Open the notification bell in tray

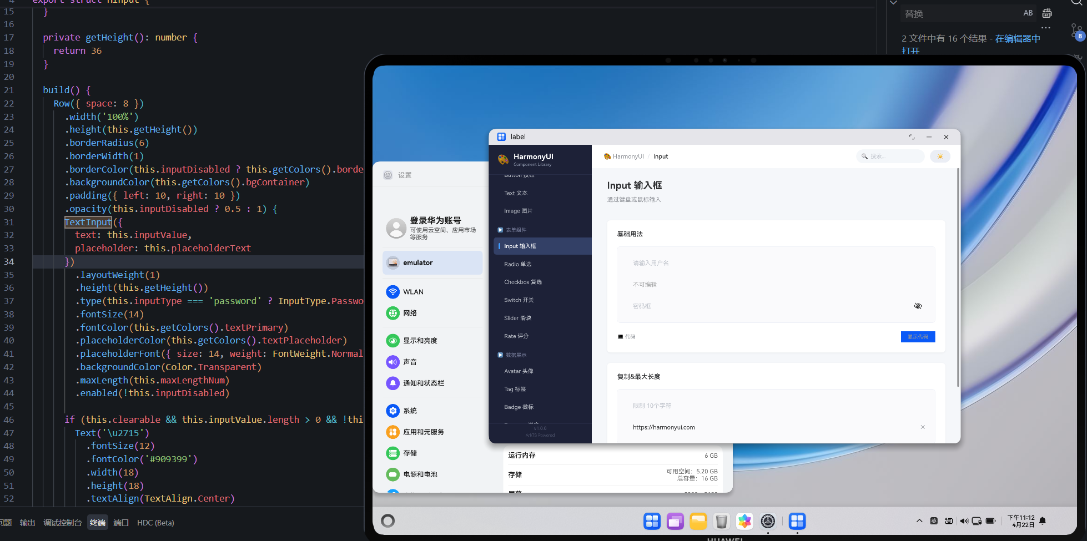click(x=1043, y=521)
